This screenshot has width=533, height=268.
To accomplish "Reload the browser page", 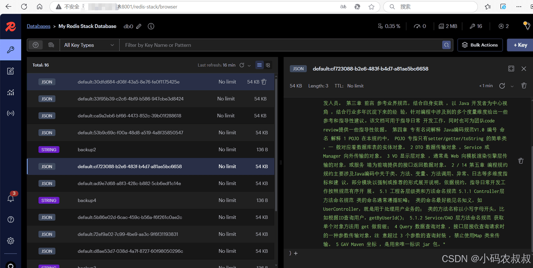I will coord(24,7).
